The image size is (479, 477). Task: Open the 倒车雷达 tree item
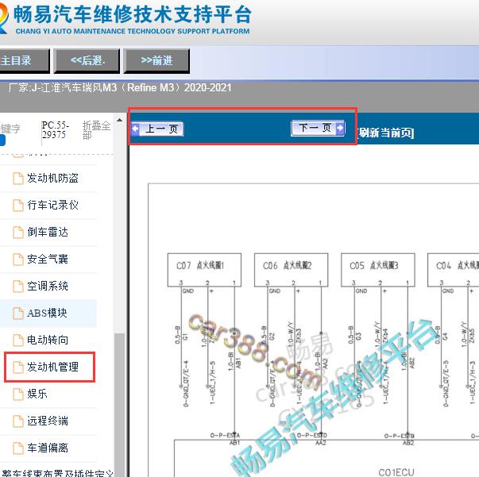[48, 233]
